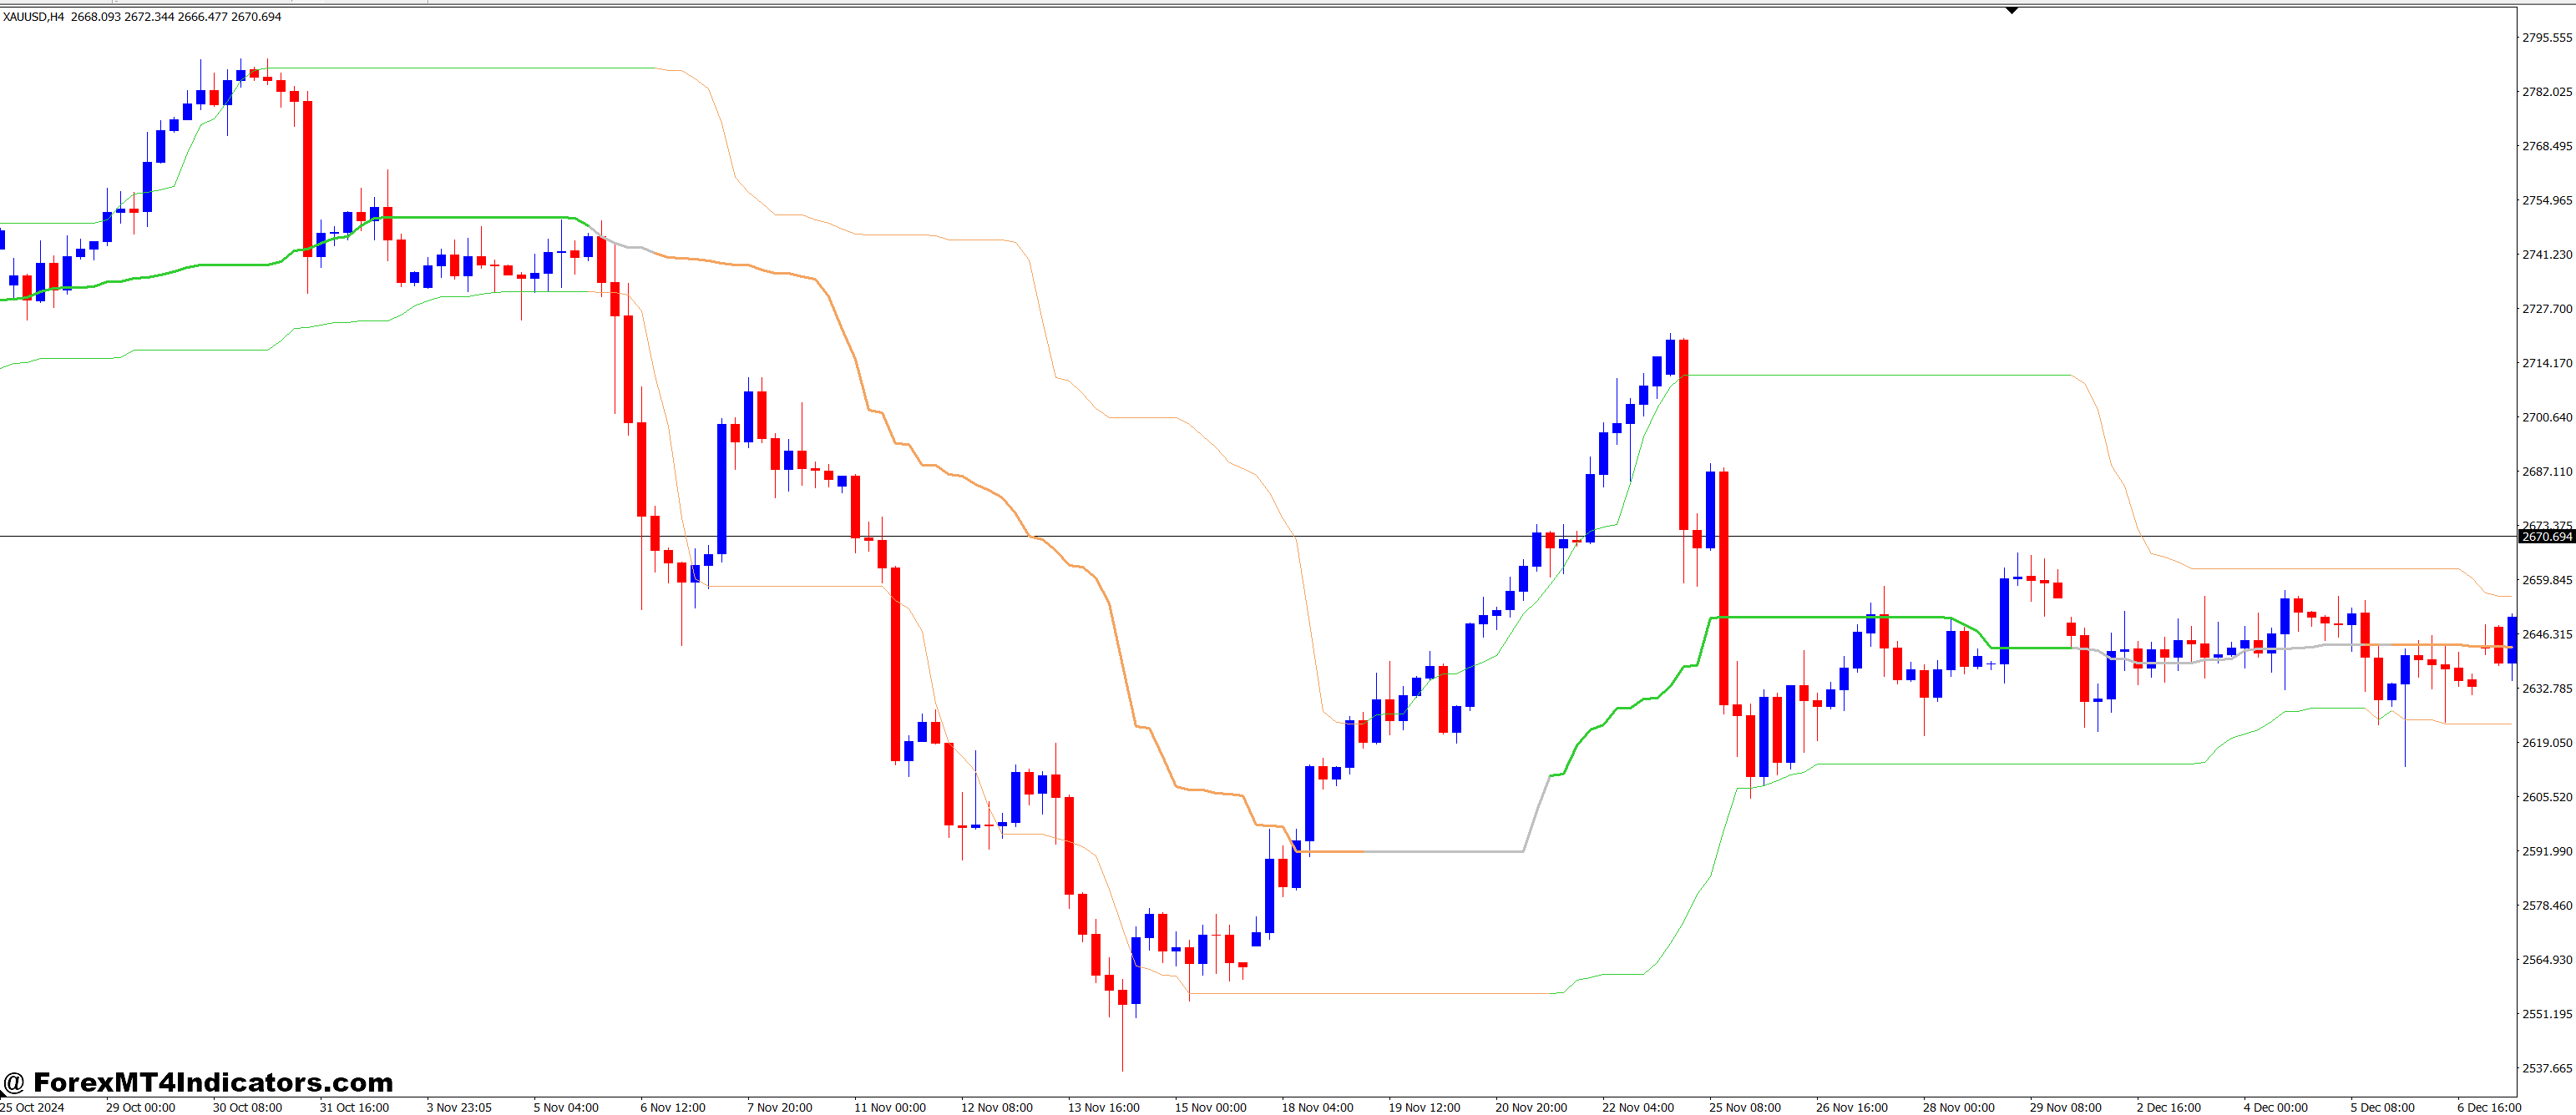
Task: Click the 13 Nov 16:00 time label
Action: [1103, 1107]
